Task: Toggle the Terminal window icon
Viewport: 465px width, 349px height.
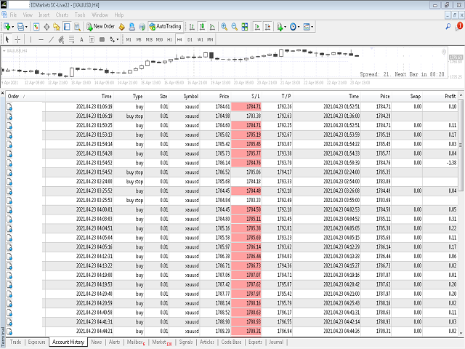Action: click(x=67, y=27)
